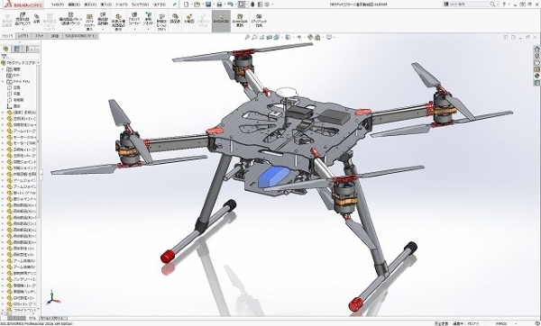Click the Appearances color ball in right task pane

point(536,76)
